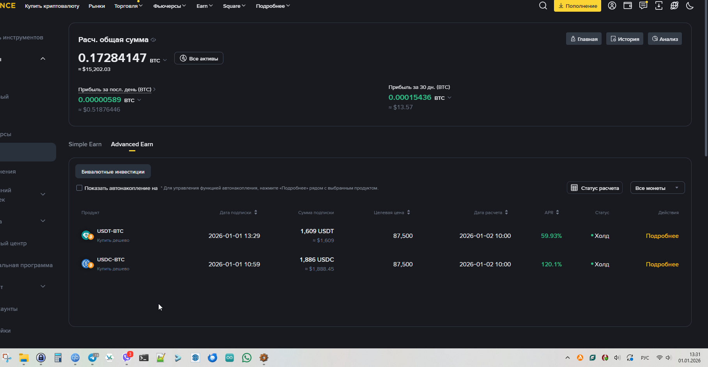The height and width of the screenshot is (367, 708).
Task: Open the terminal from the taskbar
Action: (x=144, y=358)
